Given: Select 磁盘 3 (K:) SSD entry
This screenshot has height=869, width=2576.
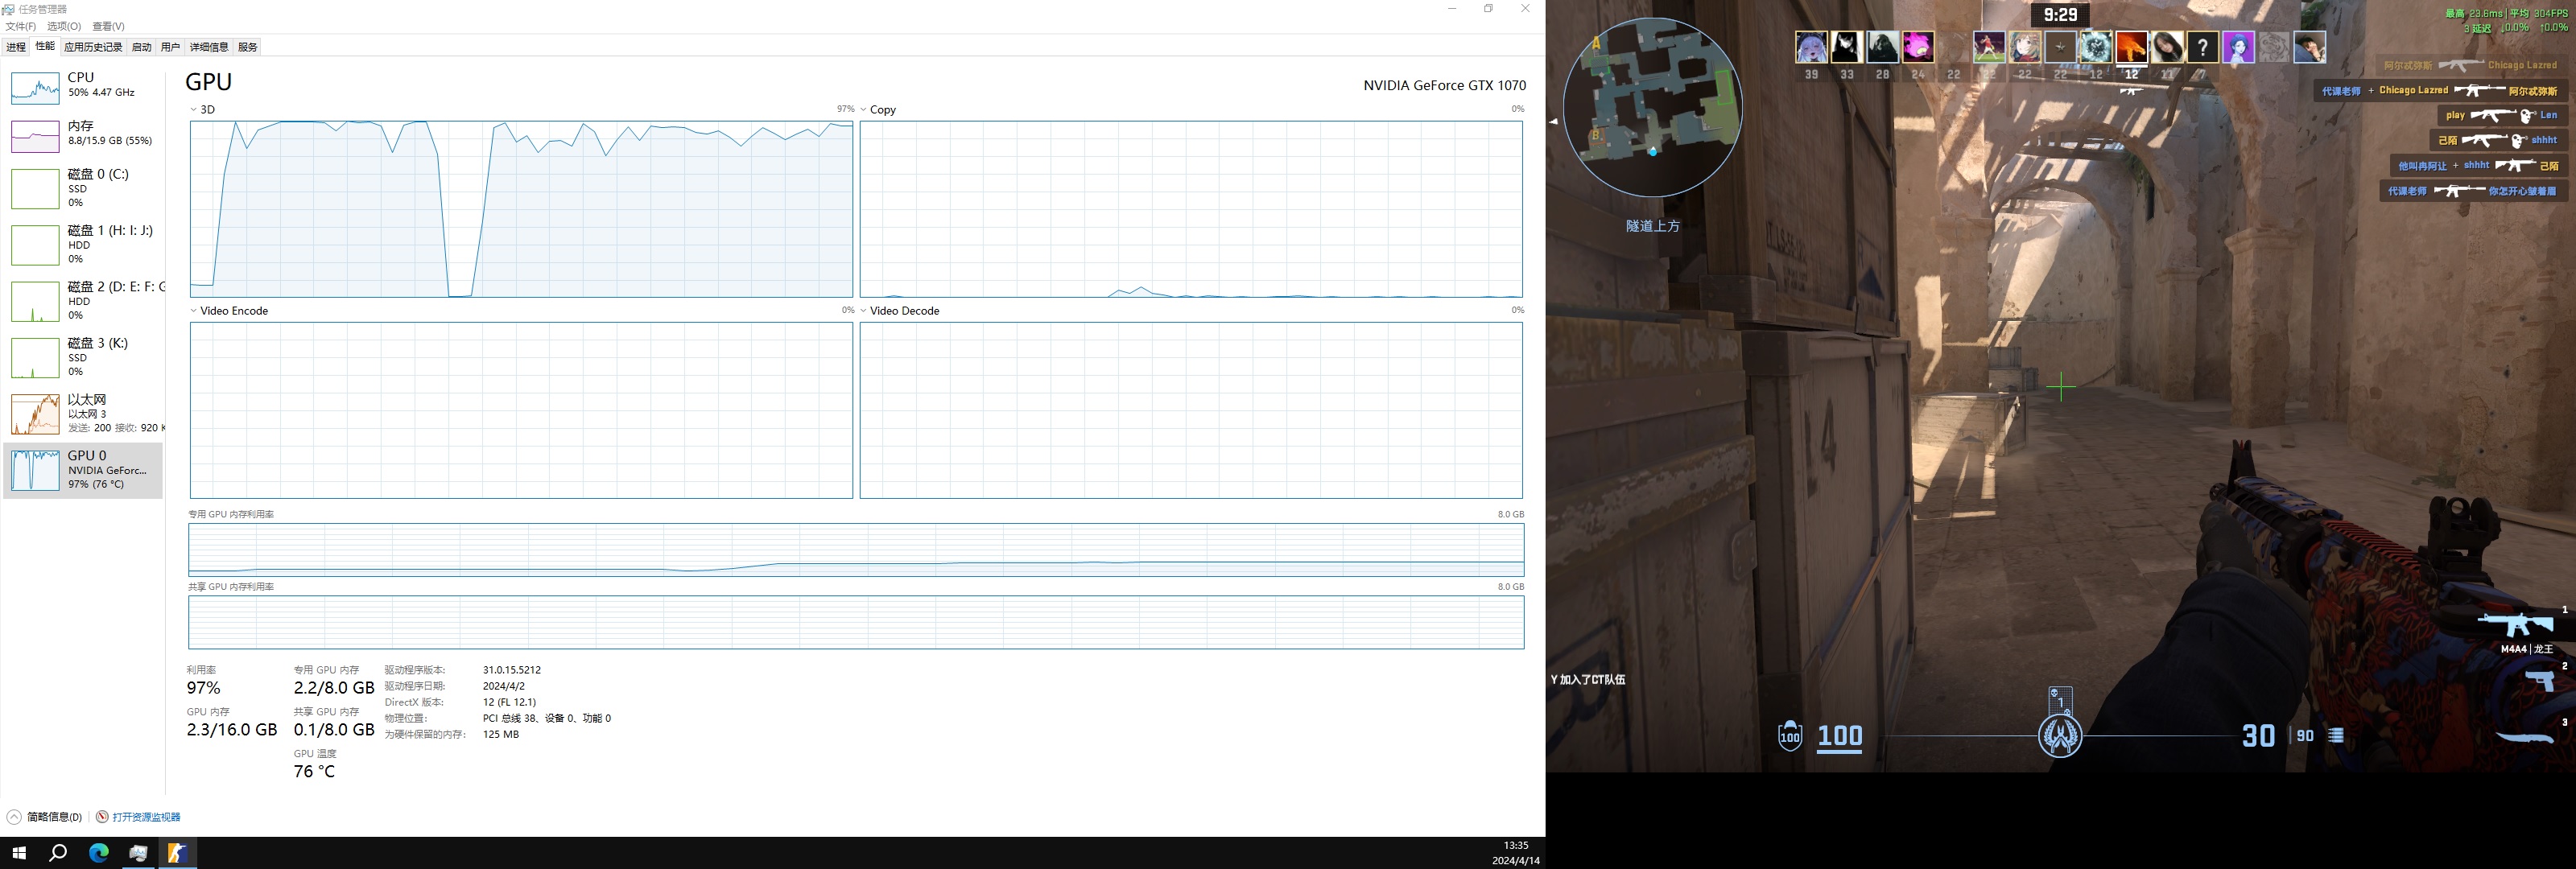Looking at the screenshot, I should pos(84,357).
